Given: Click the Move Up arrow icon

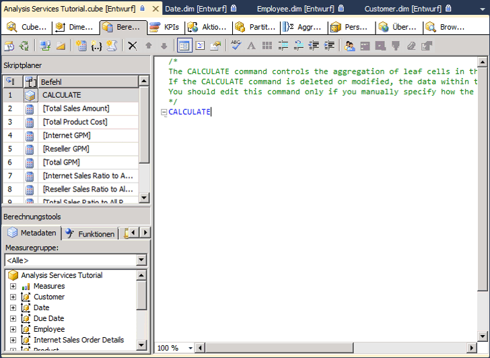Looking at the screenshot, I should pyautogui.click(x=149, y=46).
